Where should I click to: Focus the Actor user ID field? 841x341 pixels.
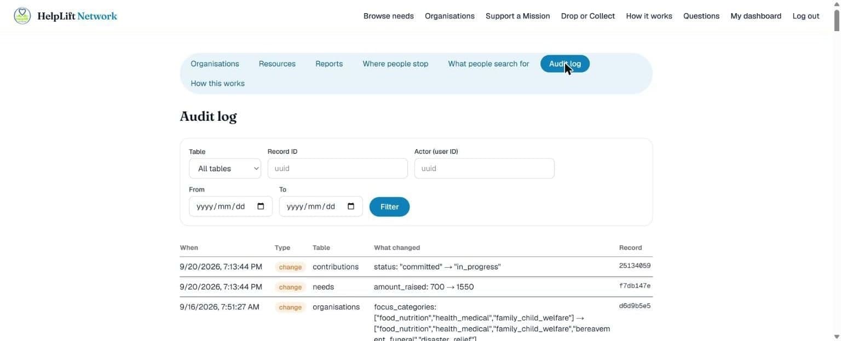pyautogui.click(x=484, y=168)
